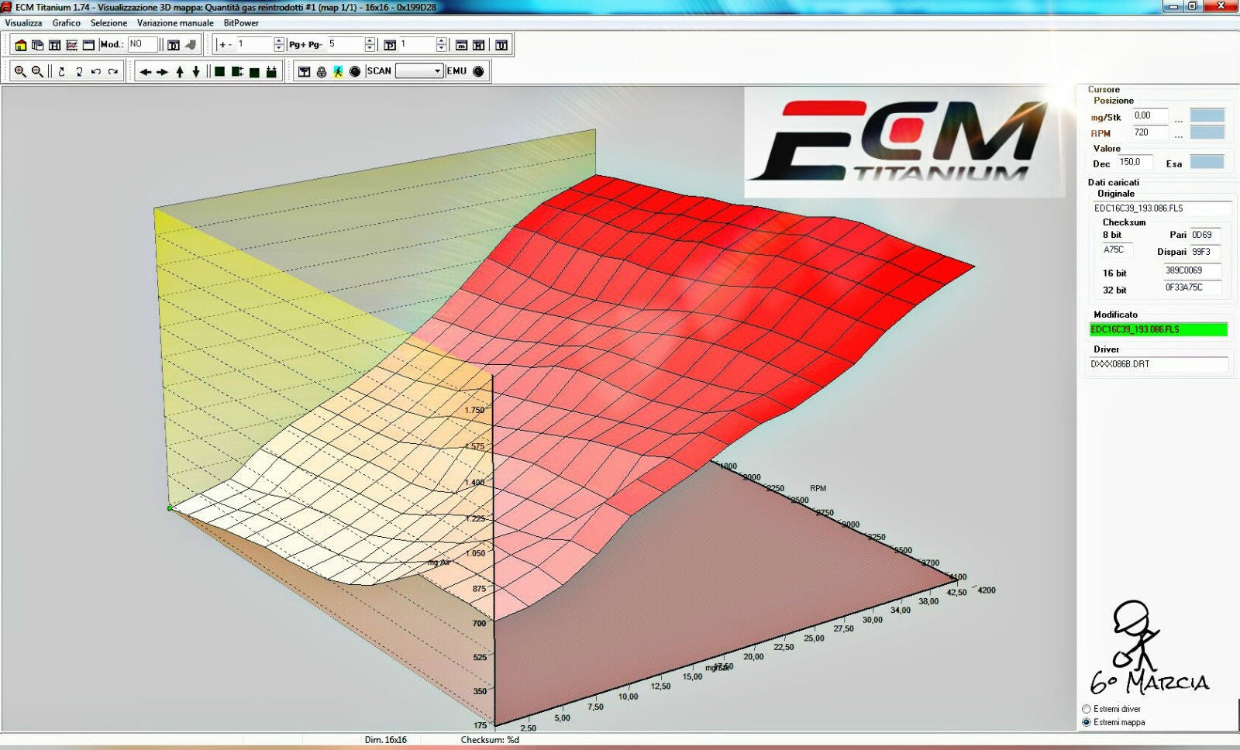The height and width of the screenshot is (750, 1240).
Task: Open the Visualizza menu
Action: click(24, 23)
